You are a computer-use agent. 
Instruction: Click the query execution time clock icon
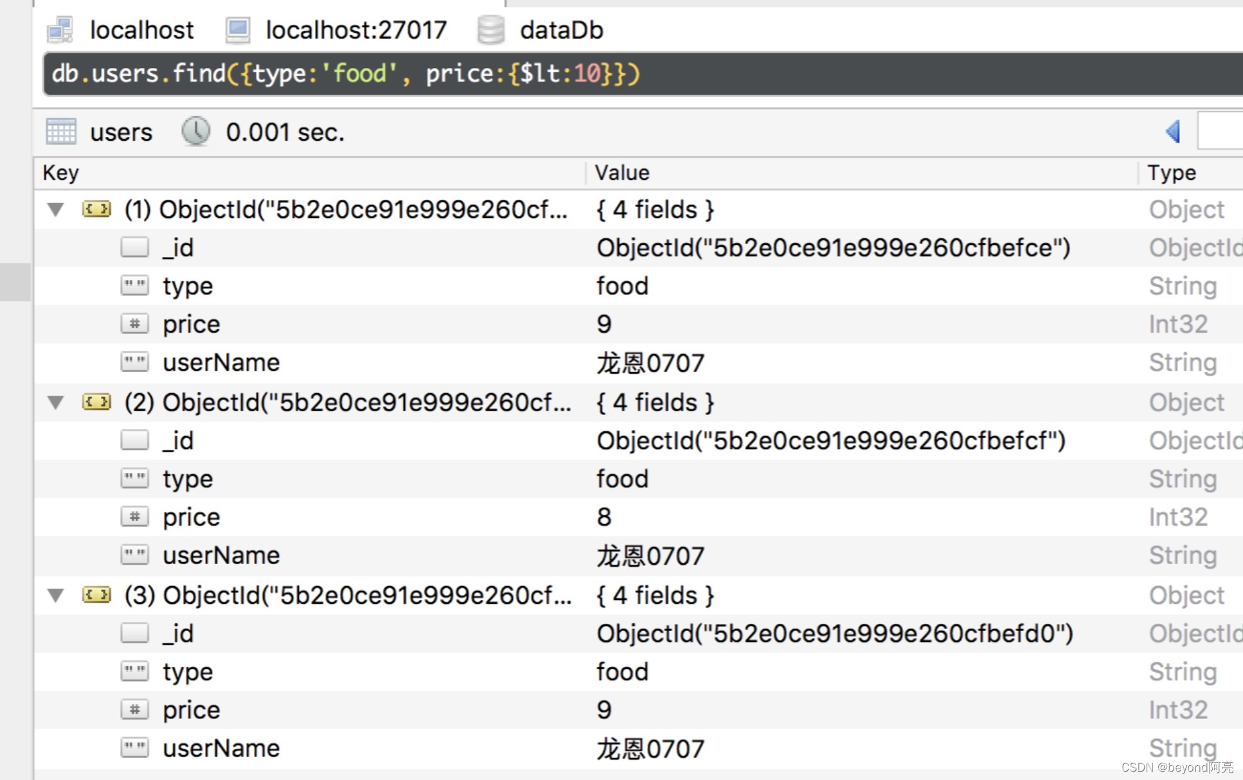click(x=196, y=132)
